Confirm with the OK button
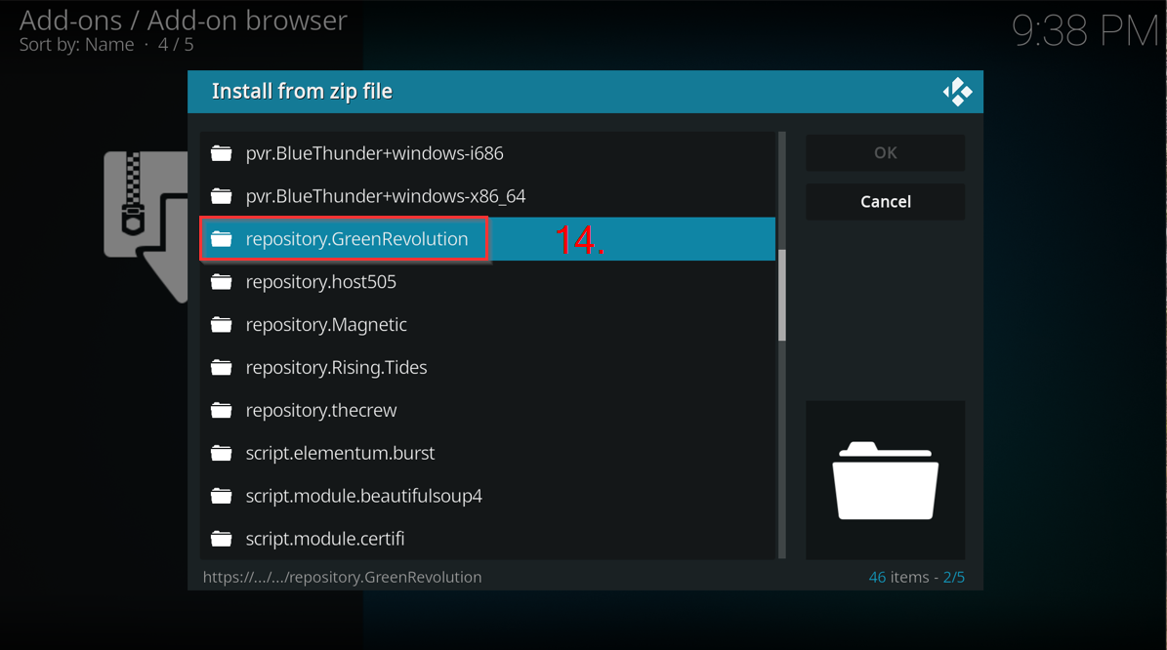The image size is (1167, 650). click(885, 152)
